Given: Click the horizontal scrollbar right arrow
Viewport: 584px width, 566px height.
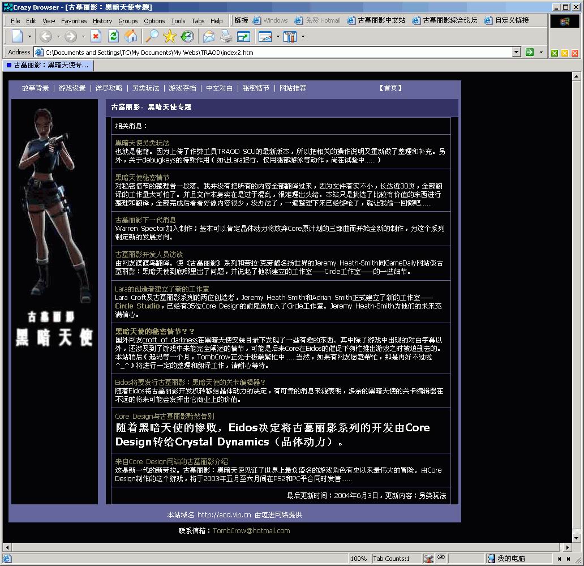Looking at the screenshot, I should click(x=567, y=547).
